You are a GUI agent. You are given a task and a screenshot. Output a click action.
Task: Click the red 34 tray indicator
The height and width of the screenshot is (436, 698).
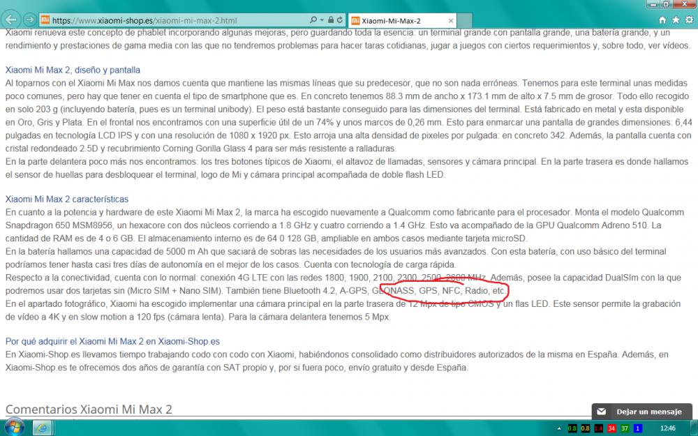(x=611, y=428)
